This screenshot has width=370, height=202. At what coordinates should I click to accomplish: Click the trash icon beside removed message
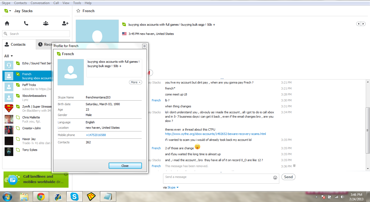pyautogui.click(x=294, y=166)
